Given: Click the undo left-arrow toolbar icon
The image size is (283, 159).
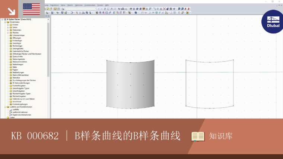Looking at the screenshot, I should tap(99, 9).
